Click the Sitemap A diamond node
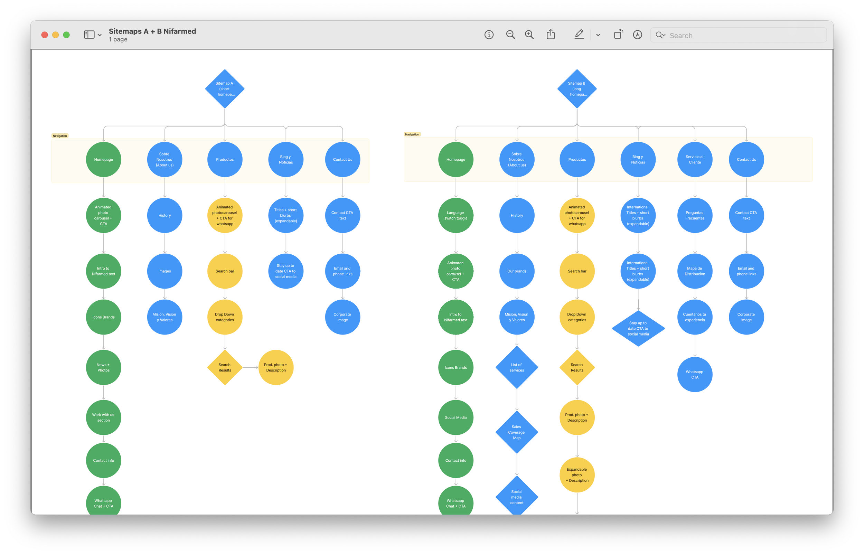The height and width of the screenshot is (555, 864). [225, 89]
